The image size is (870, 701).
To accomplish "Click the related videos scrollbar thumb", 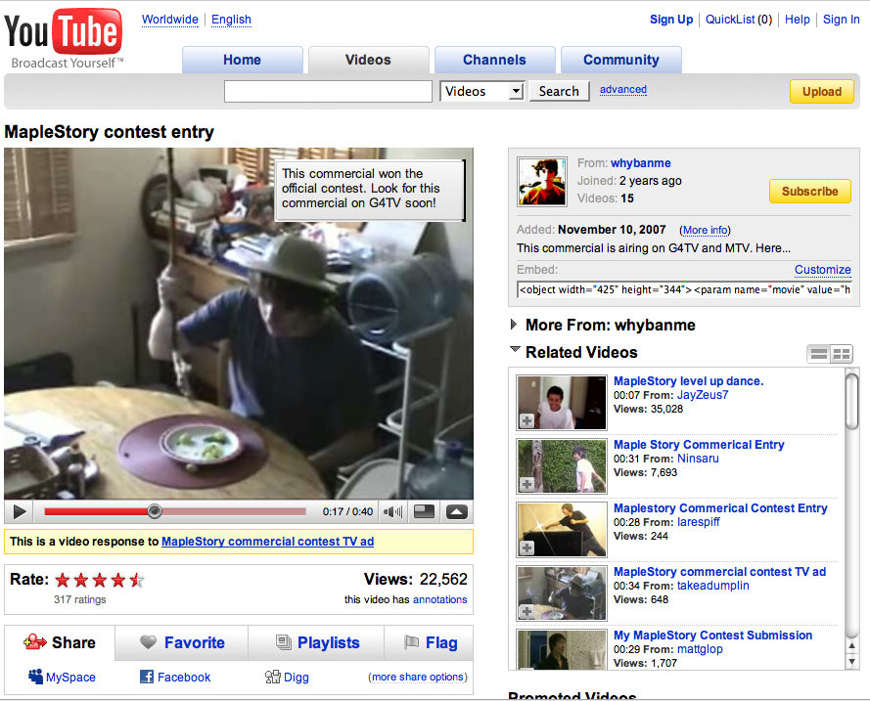I will click(851, 401).
